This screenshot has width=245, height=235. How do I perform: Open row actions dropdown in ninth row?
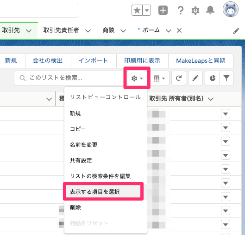coord(225,224)
